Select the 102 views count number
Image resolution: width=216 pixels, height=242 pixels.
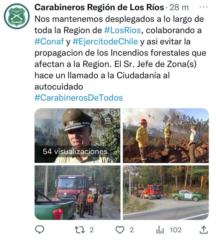176,230
